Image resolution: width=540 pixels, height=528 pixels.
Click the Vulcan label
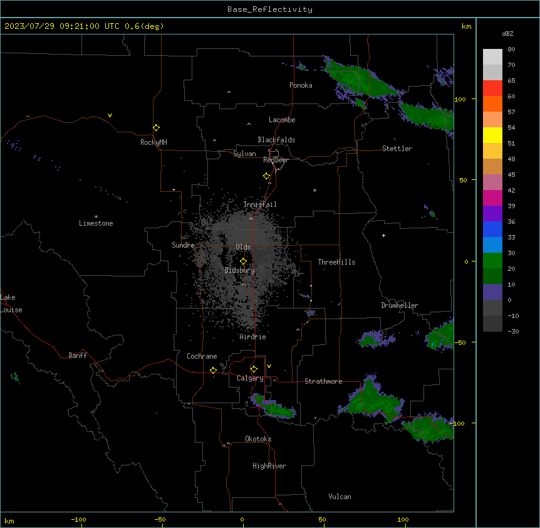pos(340,497)
